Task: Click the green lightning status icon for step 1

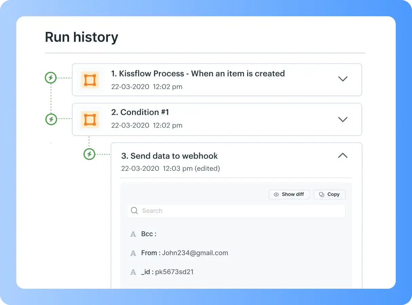Action: pyautogui.click(x=51, y=78)
